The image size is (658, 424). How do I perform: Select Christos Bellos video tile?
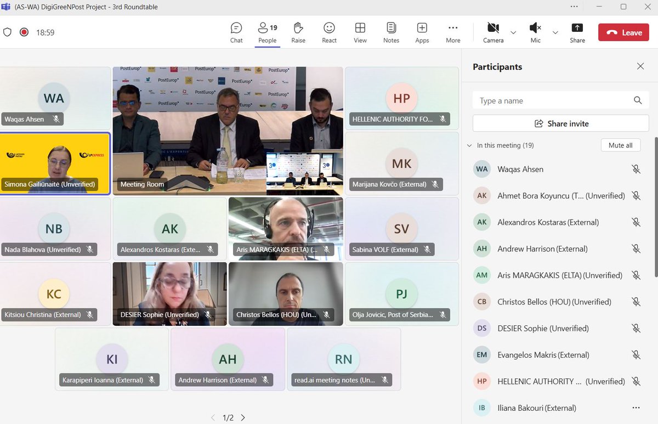coord(286,293)
